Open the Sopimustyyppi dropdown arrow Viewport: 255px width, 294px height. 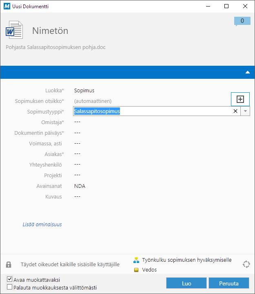[245, 111]
